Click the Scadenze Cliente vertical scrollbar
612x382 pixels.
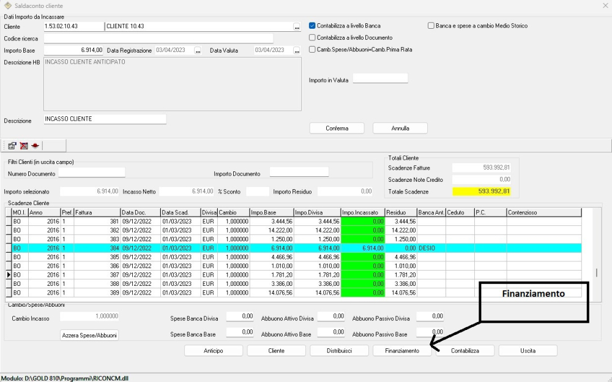597,273
